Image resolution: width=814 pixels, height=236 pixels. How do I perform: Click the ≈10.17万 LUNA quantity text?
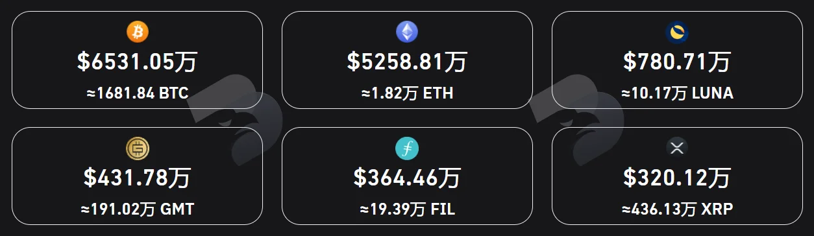point(677,94)
